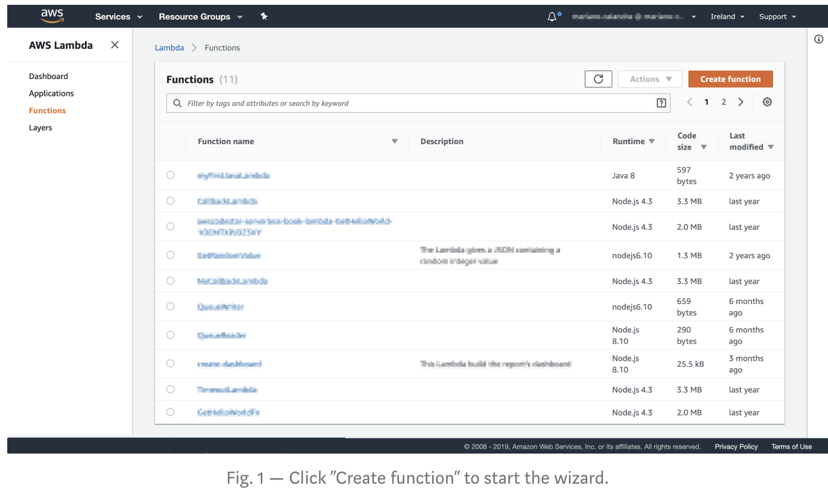The width and height of the screenshot is (828, 497).
Task: Click the AWS logo home icon
Action: pos(53,16)
